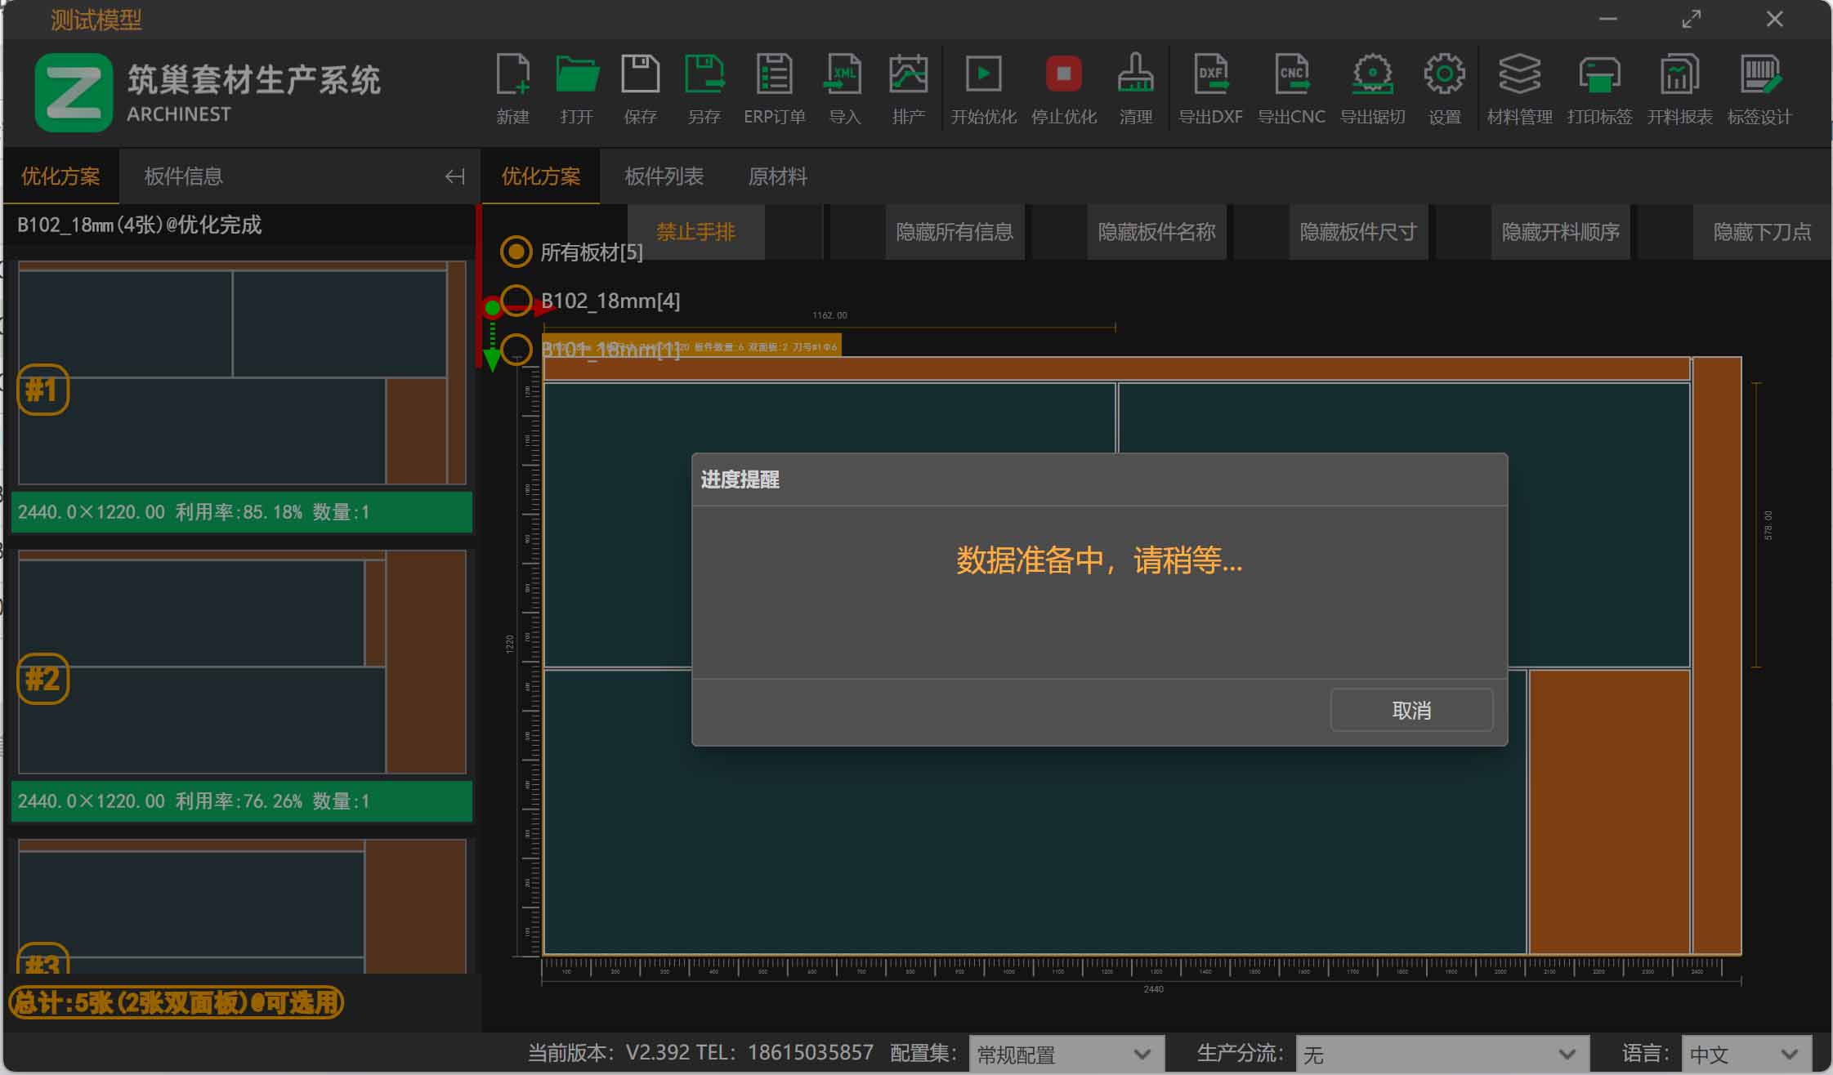Screen dimensions: 1833x1075
Task: Open the ERP order (ERP订单) icon
Action: [774, 75]
